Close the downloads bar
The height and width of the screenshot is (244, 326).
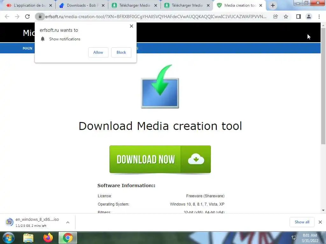320,222
